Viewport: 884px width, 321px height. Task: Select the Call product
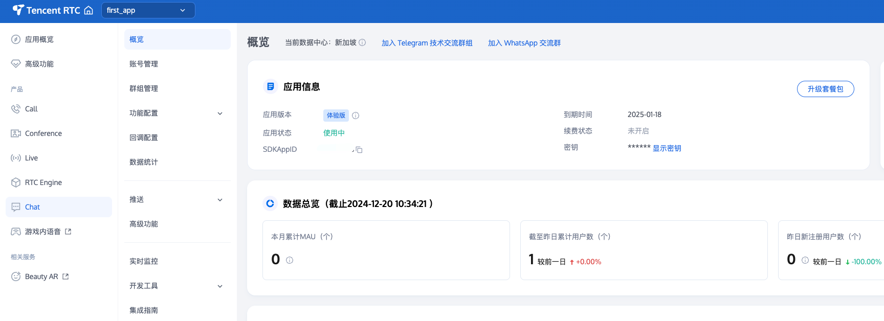coord(31,109)
